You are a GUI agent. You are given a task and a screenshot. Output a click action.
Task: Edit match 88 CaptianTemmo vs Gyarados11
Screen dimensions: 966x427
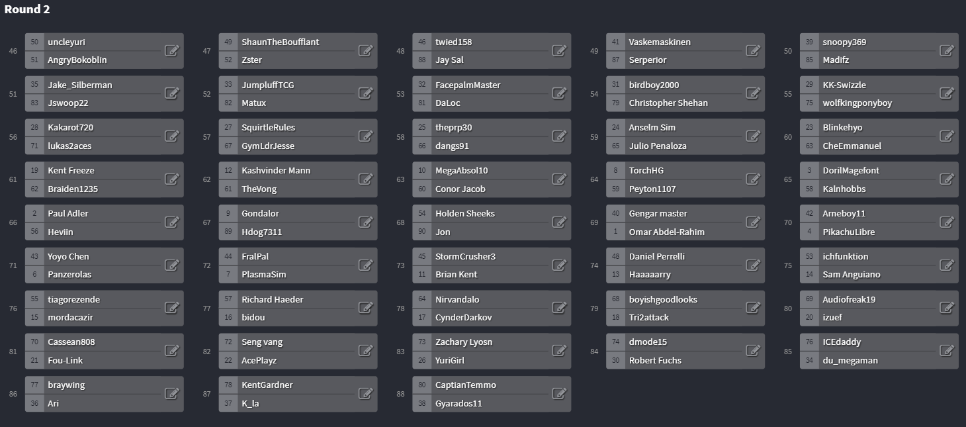(x=559, y=394)
